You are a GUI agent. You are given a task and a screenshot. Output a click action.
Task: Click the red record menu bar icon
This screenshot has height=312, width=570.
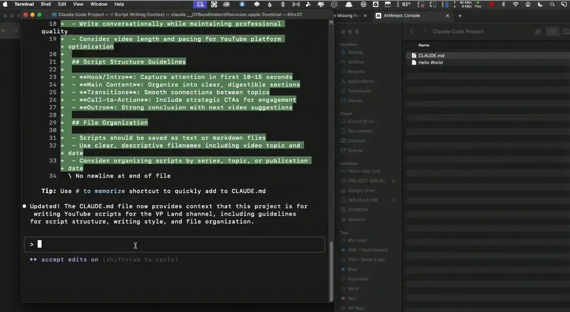click(491, 4)
